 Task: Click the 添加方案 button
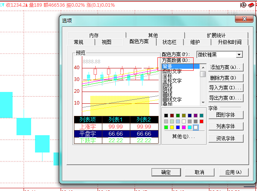click(226, 68)
